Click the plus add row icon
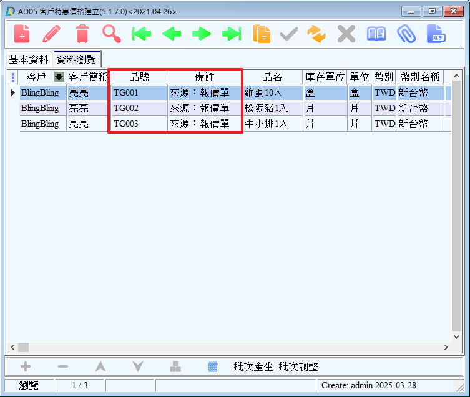 26,366
